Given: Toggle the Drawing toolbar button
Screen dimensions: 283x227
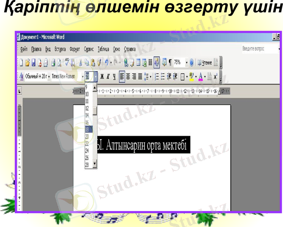Looking at the screenshot, I should tap(157, 63).
